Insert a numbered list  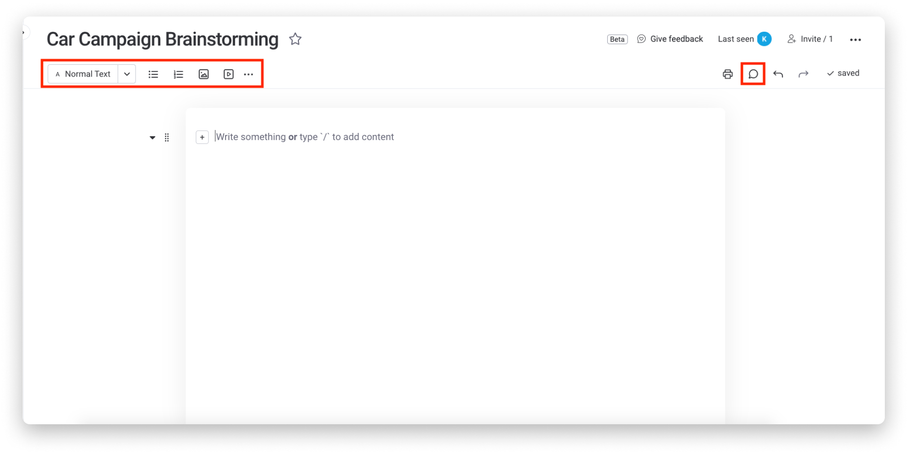(178, 74)
